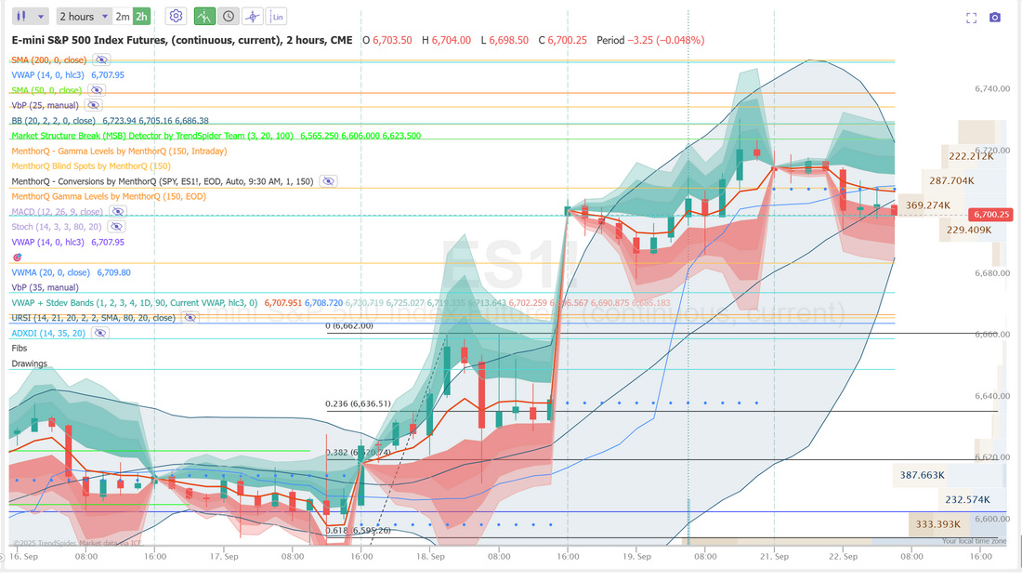The image size is (1022, 581).
Task: Open the Drawings legend entry
Action: point(29,363)
